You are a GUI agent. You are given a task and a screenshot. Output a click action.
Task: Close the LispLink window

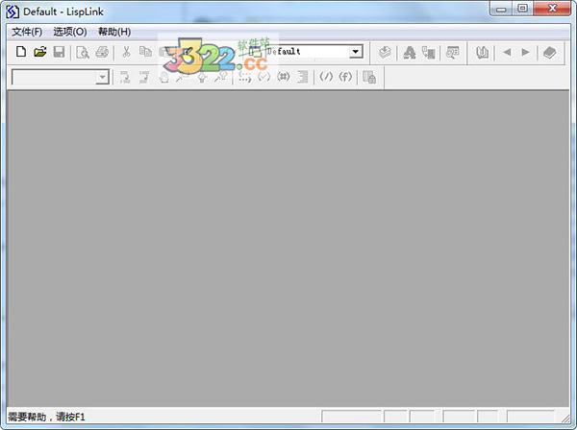(x=552, y=9)
